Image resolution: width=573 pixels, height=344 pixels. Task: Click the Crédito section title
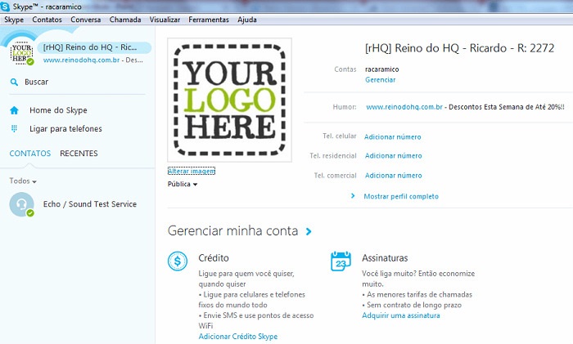(214, 258)
